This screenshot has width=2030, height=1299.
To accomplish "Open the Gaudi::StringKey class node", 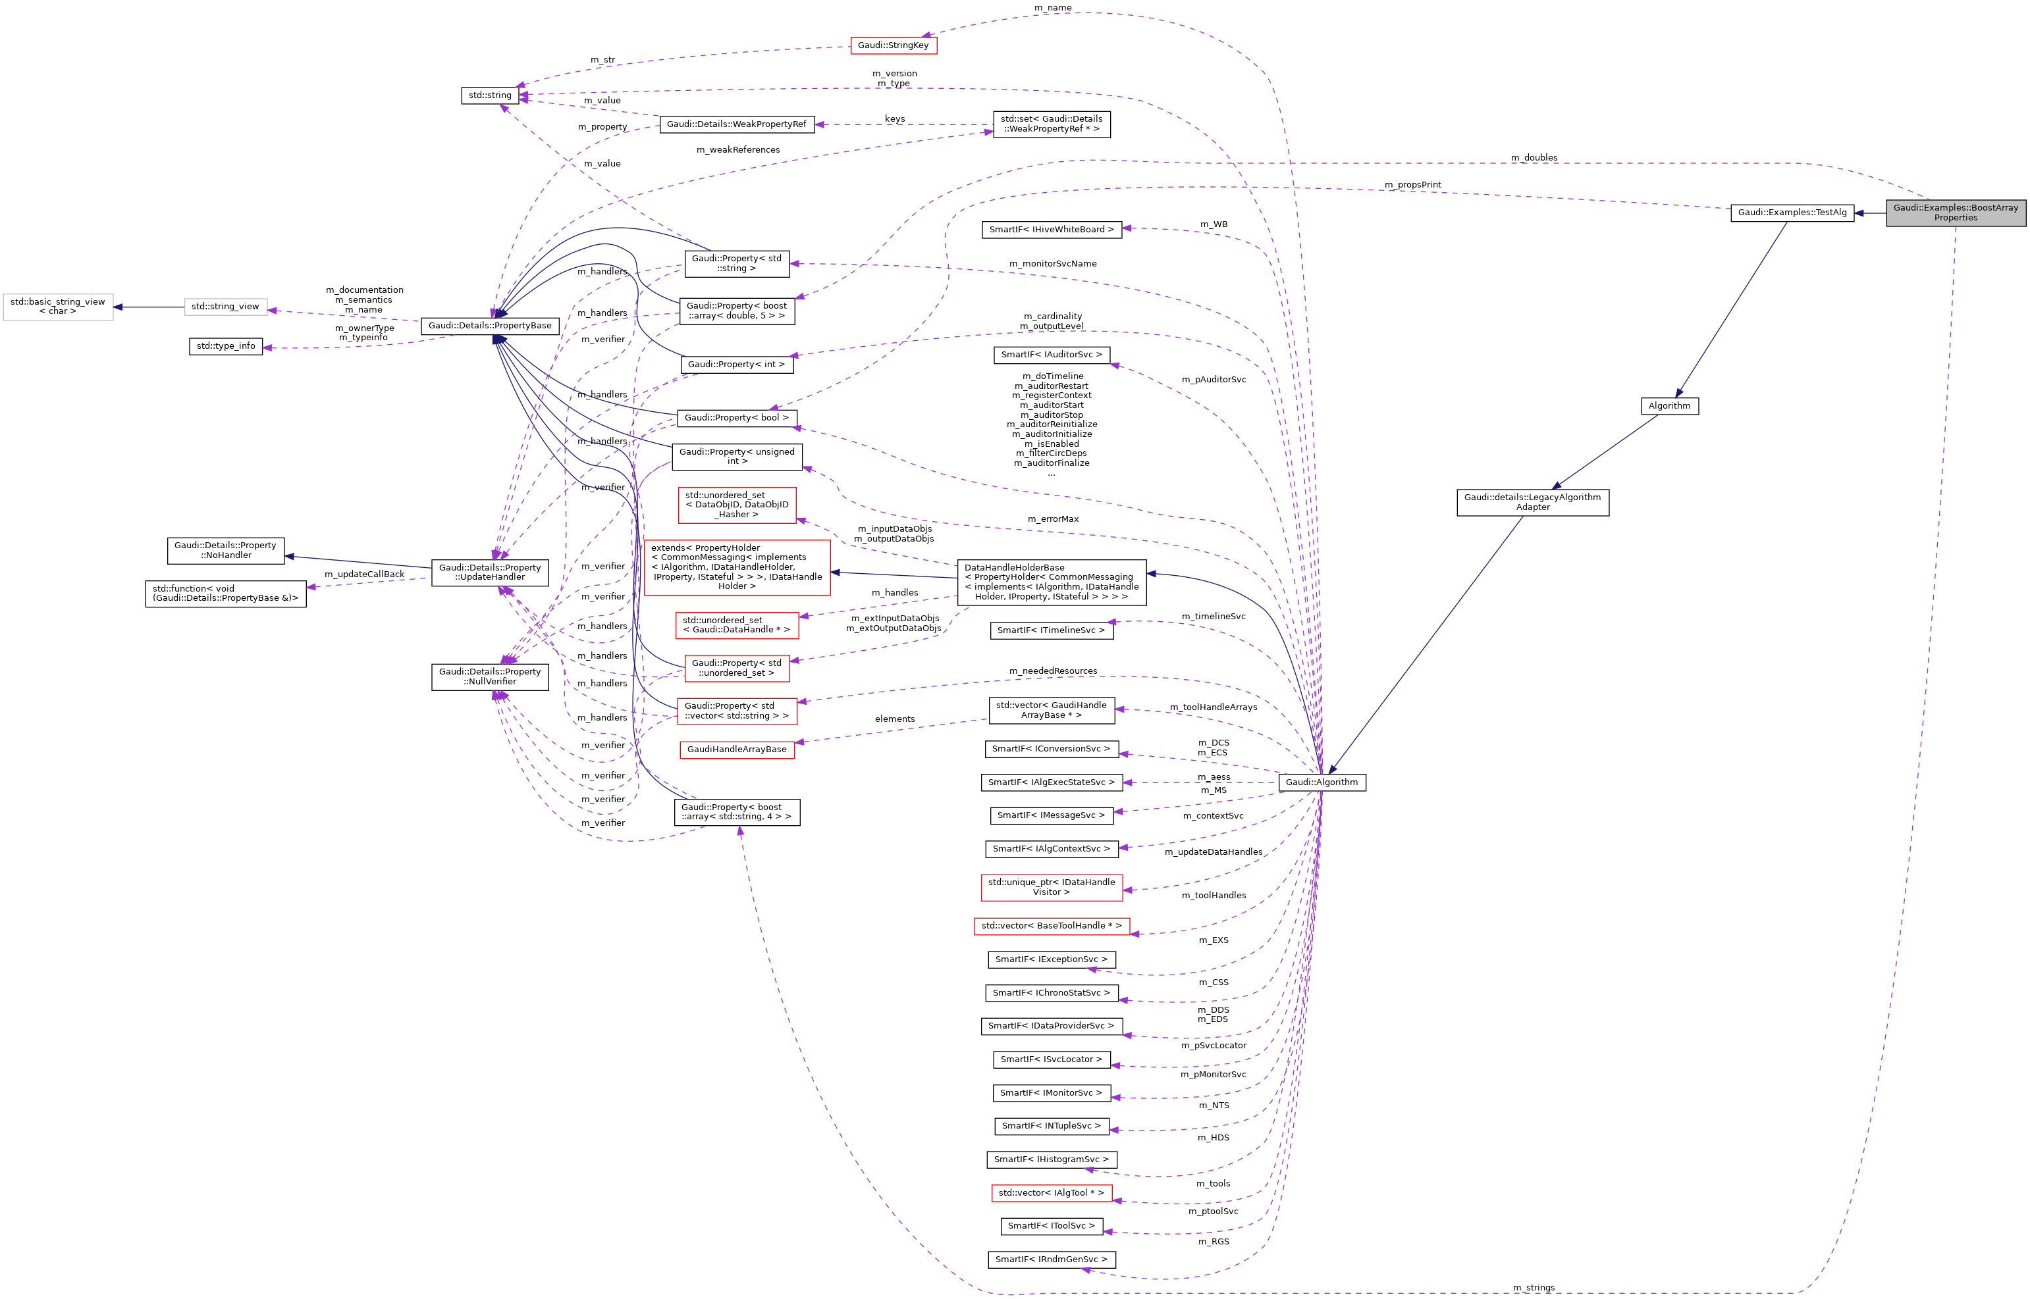I will (893, 45).
